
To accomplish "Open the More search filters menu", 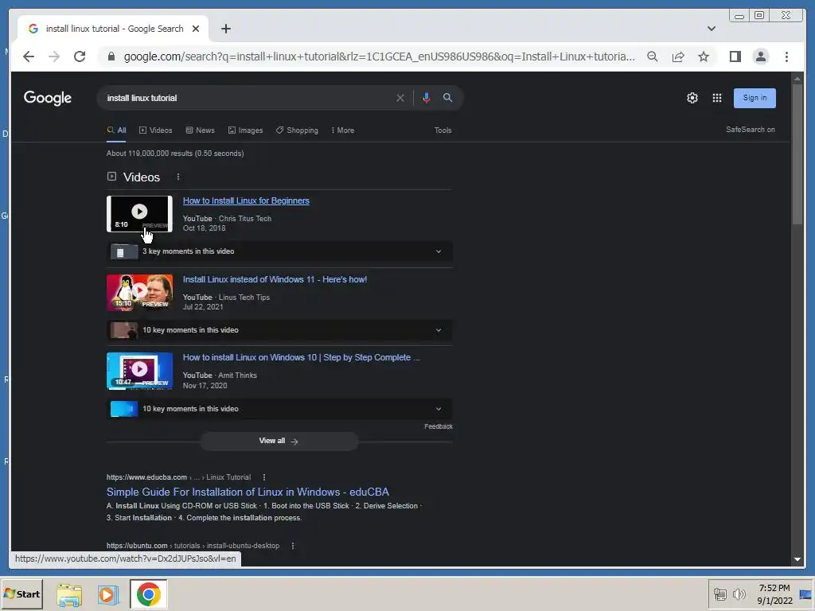I will 342,130.
